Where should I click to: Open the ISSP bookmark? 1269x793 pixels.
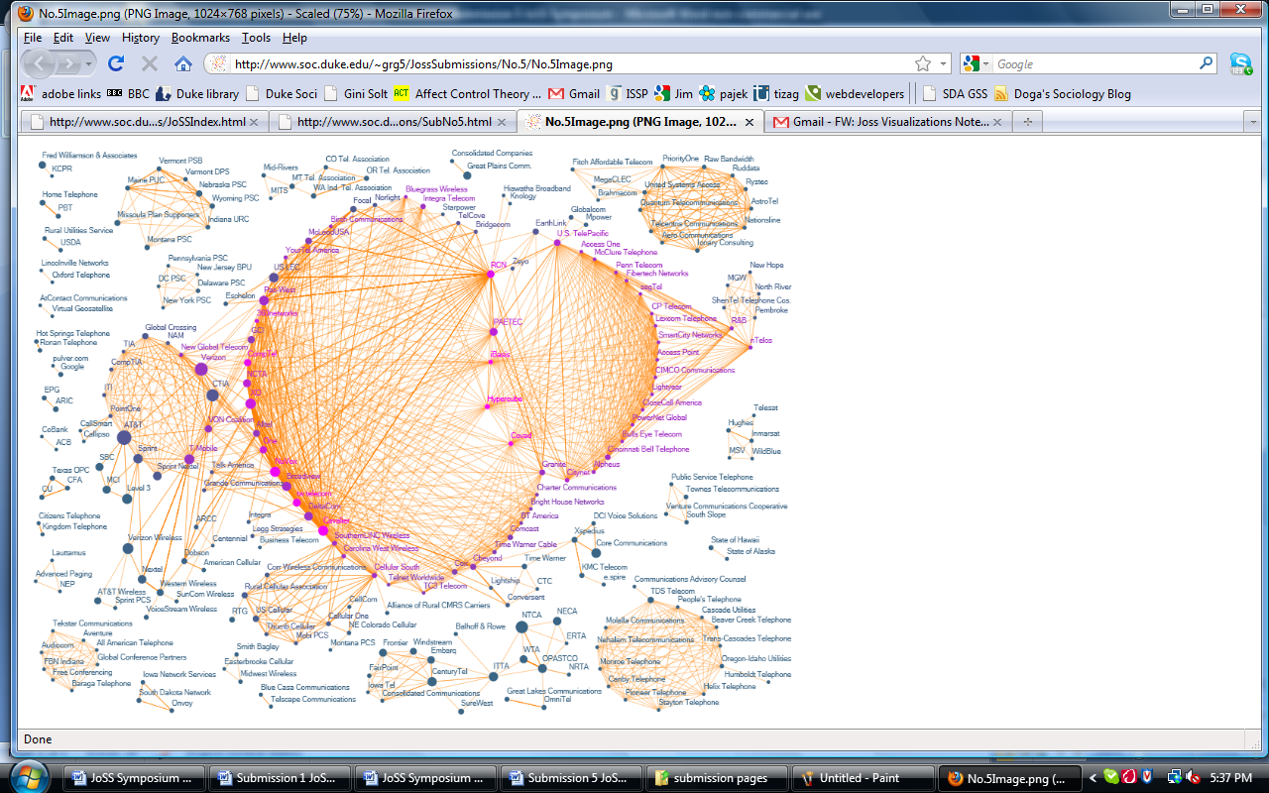point(629,94)
